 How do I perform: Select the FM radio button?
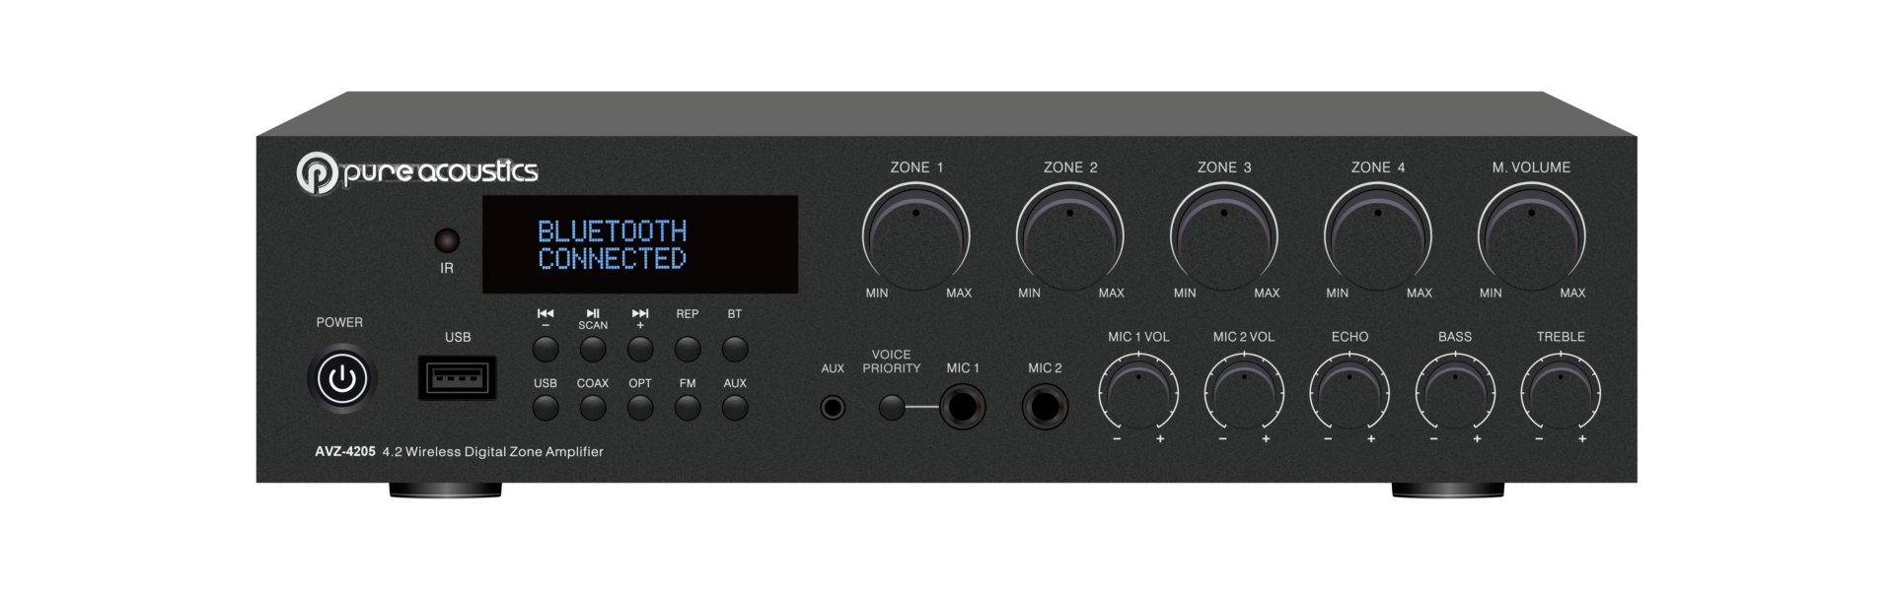coord(688,407)
